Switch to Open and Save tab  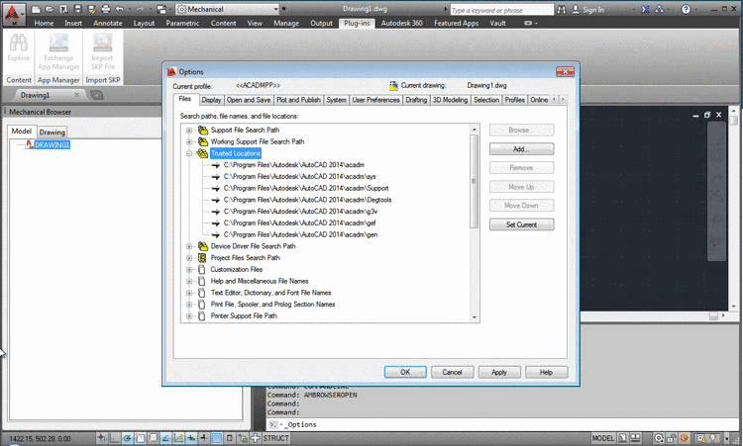click(249, 100)
